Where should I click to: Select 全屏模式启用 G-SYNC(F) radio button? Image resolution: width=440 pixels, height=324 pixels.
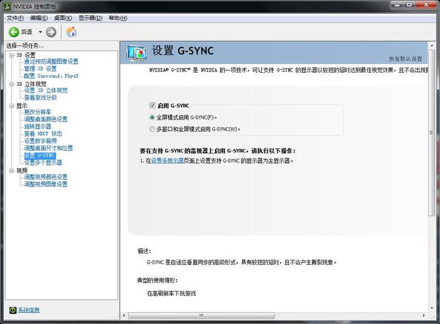(x=152, y=117)
